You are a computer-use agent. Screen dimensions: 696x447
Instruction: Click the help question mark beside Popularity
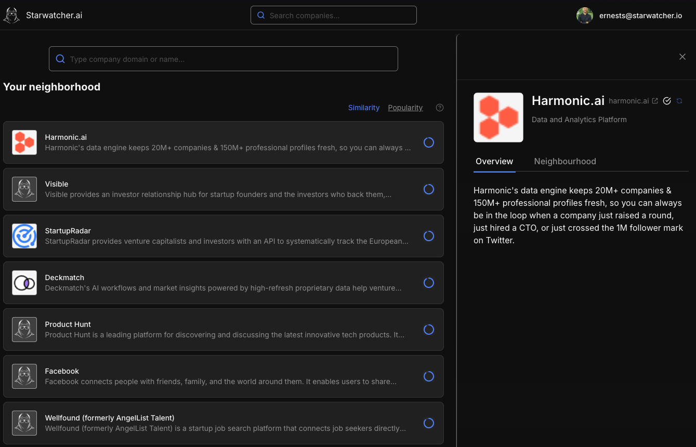click(x=440, y=108)
